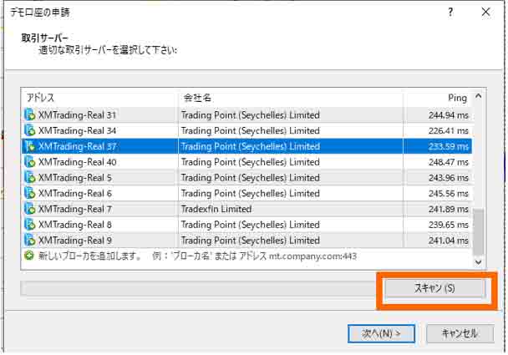Select server XMTrading-Real 5
Viewport: 508px width, 355px height.
pos(75,177)
